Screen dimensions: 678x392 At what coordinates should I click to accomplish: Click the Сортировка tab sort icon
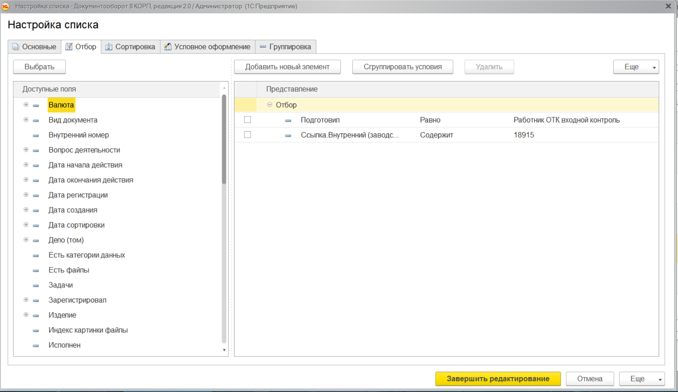(x=109, y=47)
